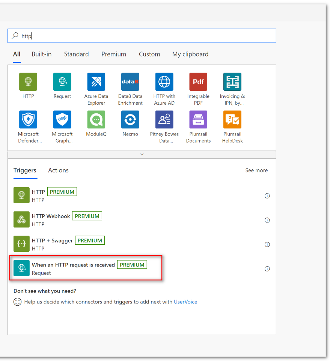The image size is (330, 361).
Task: Click PREMIUM badge on HTTP Webhook
Action: pos(87,216)
